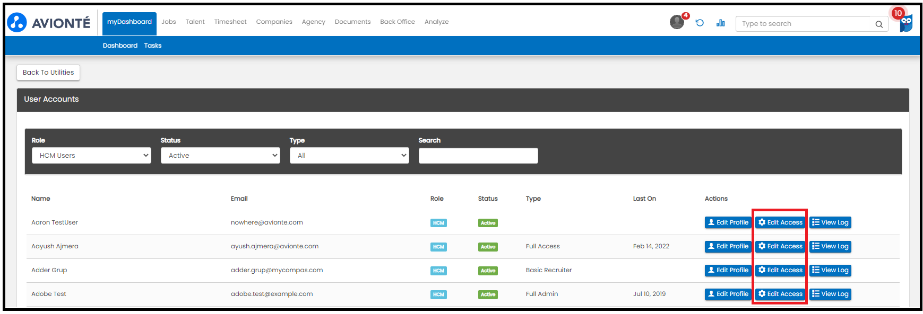923x314 pixels.
Task: Edit Profile for Aayush Ajmera
Action: (728, 246)
